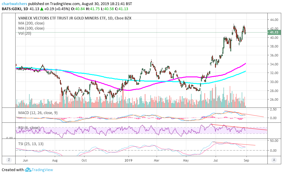Image resolution: width=283 pixels, height=175 pixels.
Task: Click the L:40.58 low value
Action: (x=108, y=9)
